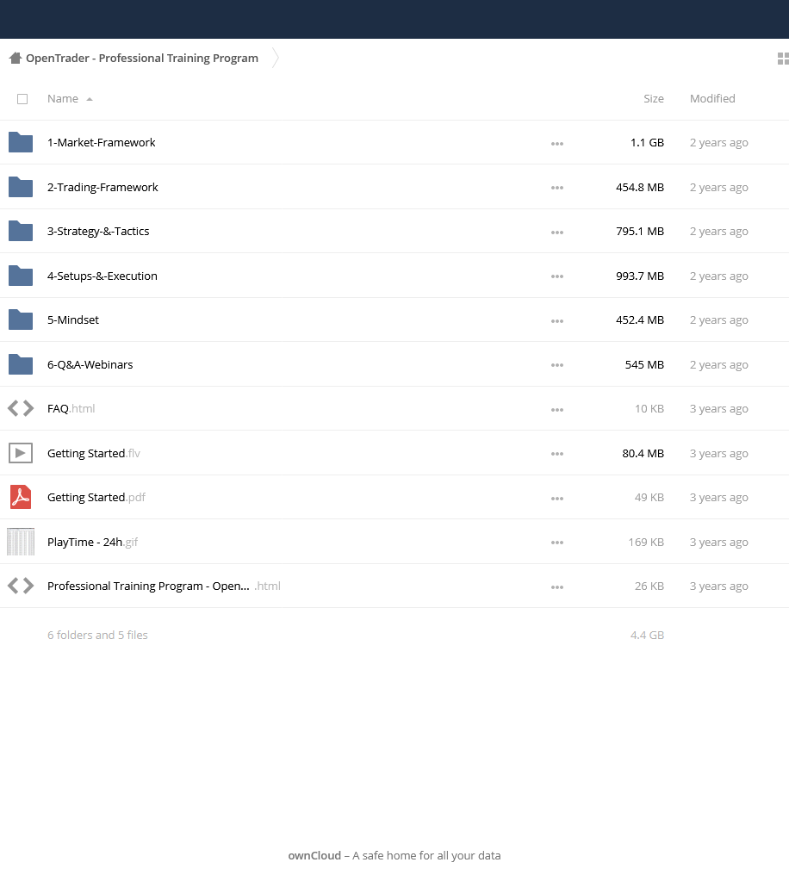Toggle the Name sort direction arrow
789x881 pixels.
pyautogui.click(x=90, y=99)
